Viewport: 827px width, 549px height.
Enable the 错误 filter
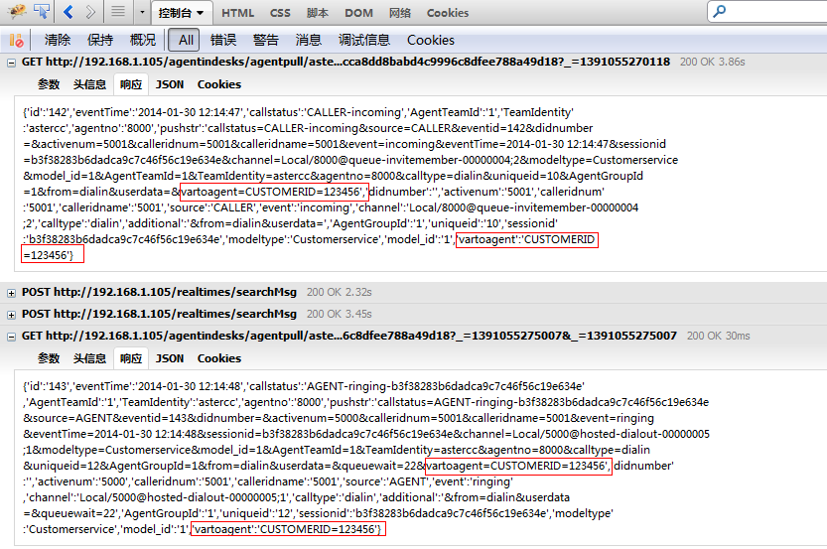coord(223,41)
